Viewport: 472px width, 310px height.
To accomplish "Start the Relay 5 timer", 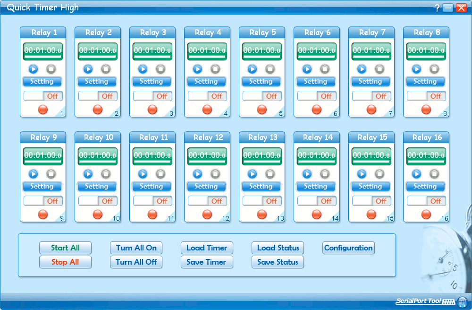I will (x=253, y=69).
